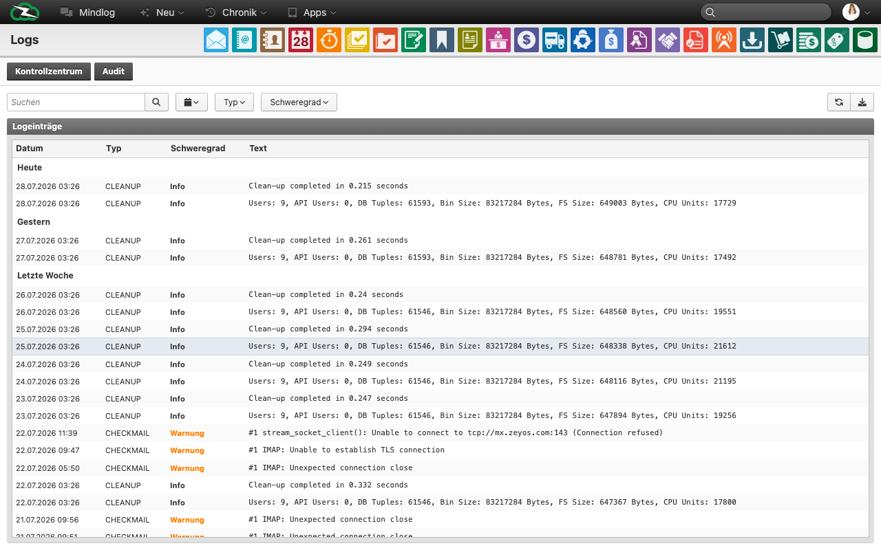This screenshot has height=550, width=881.
Task: Open the blue delivery truck icon
Action: tap(555, 40)
